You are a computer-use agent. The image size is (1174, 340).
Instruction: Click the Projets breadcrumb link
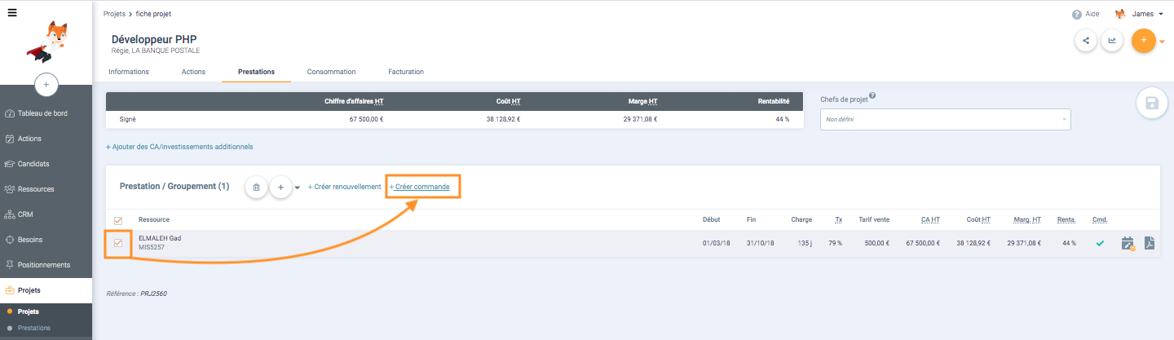click(113, 14)
